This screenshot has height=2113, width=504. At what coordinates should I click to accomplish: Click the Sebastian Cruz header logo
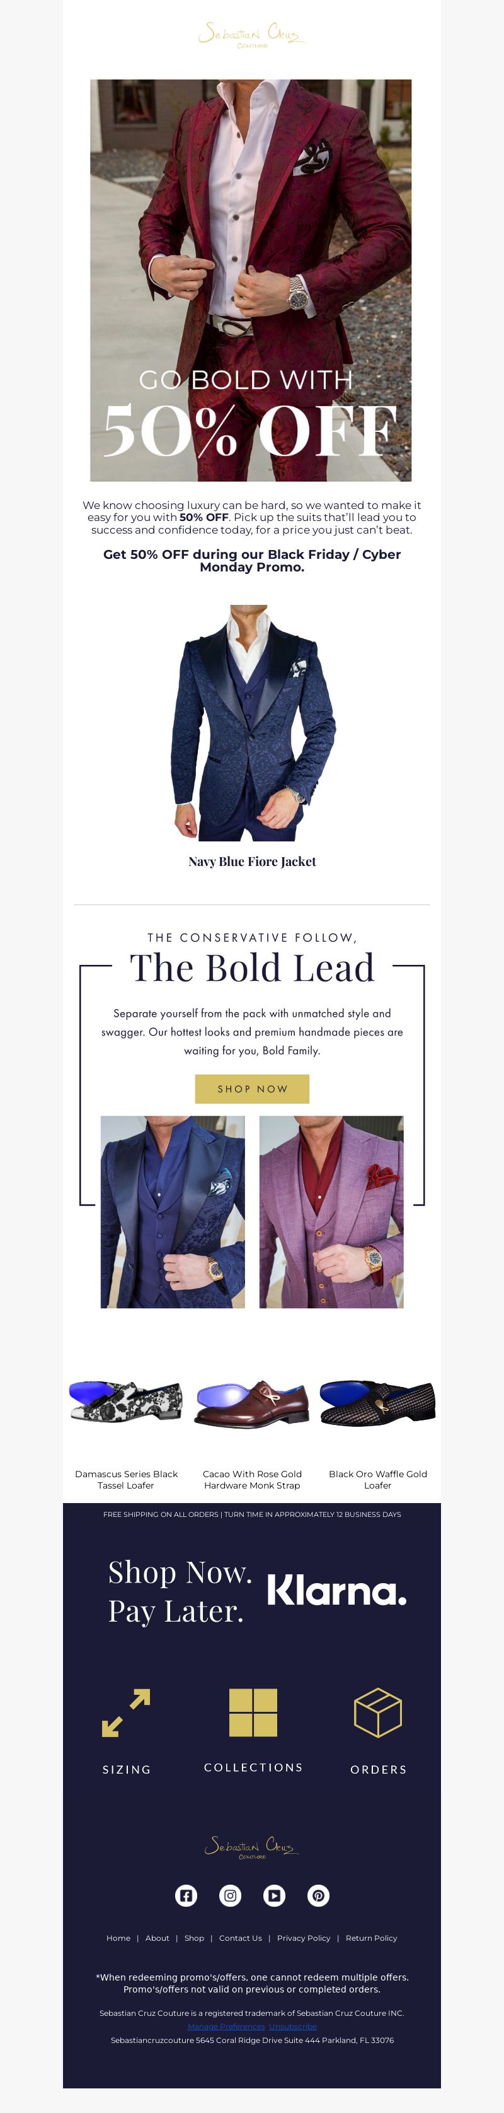tap(251, 35)
